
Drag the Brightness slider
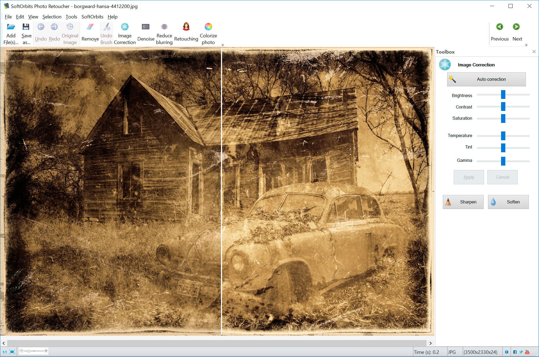(503, 95)
